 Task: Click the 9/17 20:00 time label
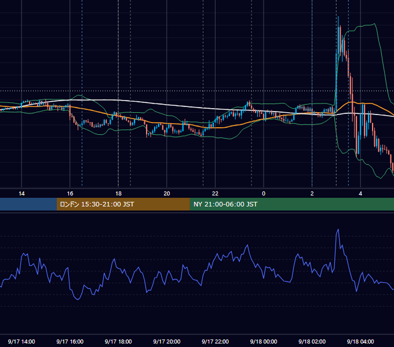click(167, 341)
